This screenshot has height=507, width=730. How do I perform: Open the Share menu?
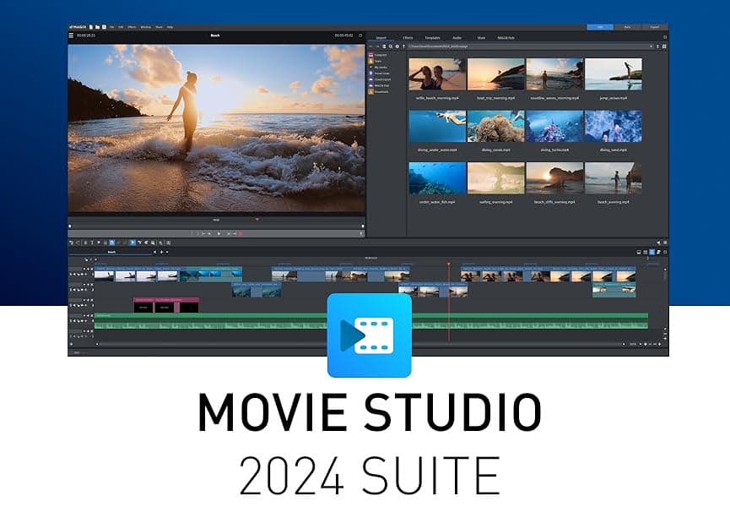pyautogui.click(x=160, y=27)
